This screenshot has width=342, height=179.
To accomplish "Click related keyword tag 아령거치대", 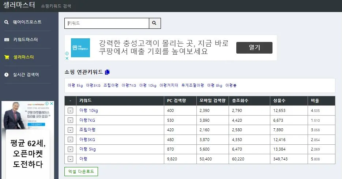I will (169, 85).
